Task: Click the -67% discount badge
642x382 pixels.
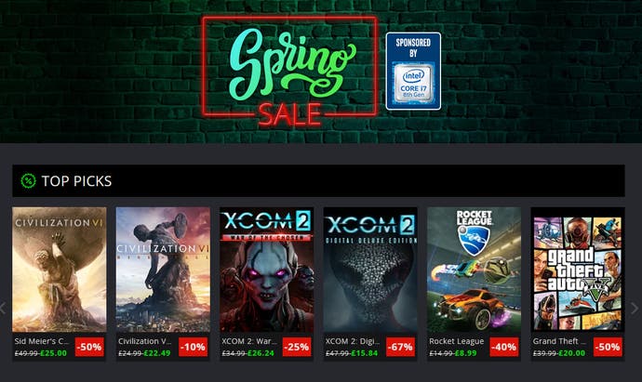Action: 400,347
